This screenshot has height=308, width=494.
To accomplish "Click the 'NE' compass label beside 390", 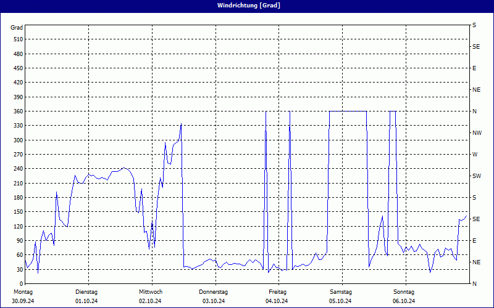I will click(476, 90).
